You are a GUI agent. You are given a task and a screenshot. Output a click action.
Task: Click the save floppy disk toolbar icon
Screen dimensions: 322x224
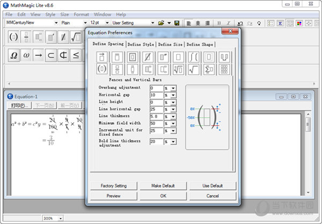coord(177,23)
